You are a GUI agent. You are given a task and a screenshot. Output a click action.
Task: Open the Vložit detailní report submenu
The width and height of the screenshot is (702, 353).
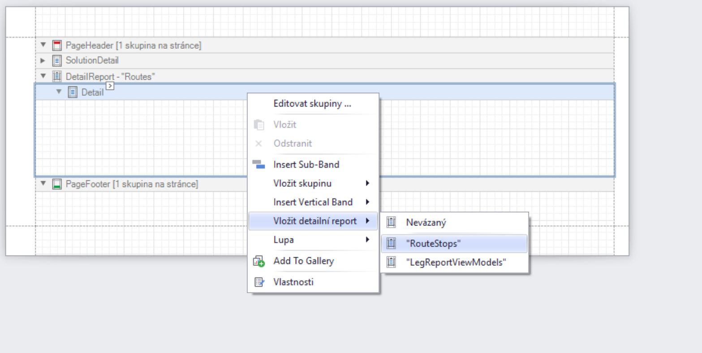click(x=314, y=221)
